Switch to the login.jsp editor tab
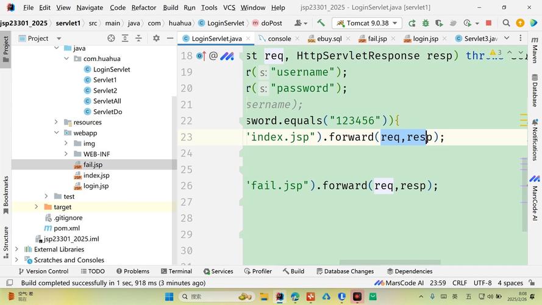Screen dimensions: 542x305 tap(425, 38)
